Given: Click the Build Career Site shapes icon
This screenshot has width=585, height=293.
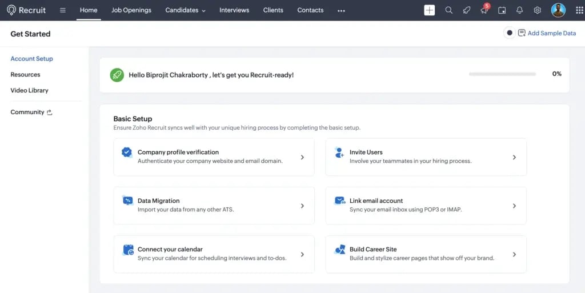Looking at the screenshot, I should click(x=340, y=250).
